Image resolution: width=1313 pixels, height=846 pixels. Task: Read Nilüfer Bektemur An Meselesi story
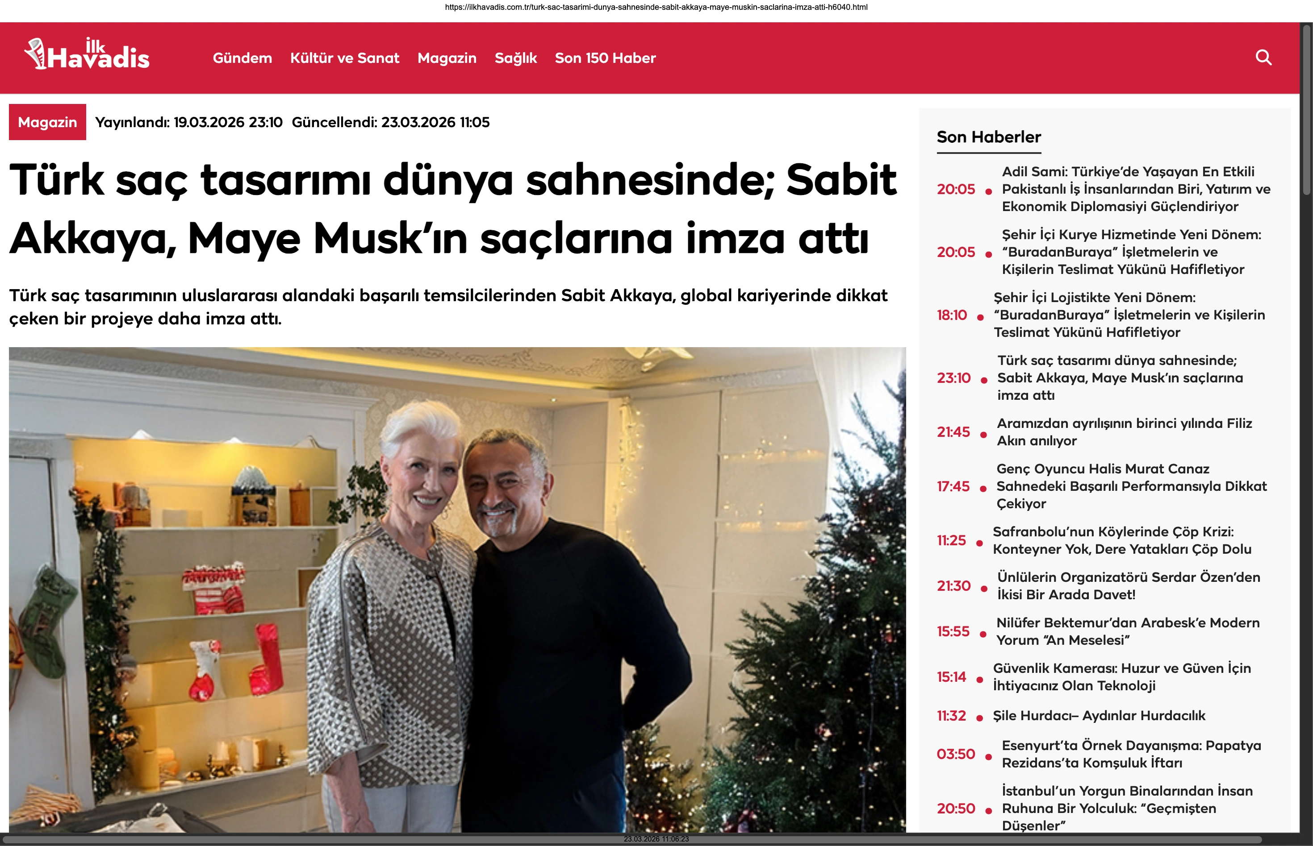pos(1128,632)
